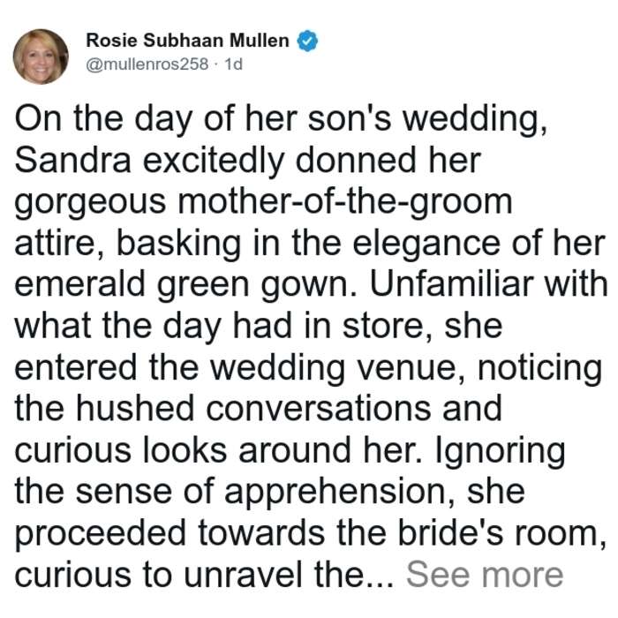Expand the post with See more
This screenshot has height=618, width=618.
pos(485,575)
